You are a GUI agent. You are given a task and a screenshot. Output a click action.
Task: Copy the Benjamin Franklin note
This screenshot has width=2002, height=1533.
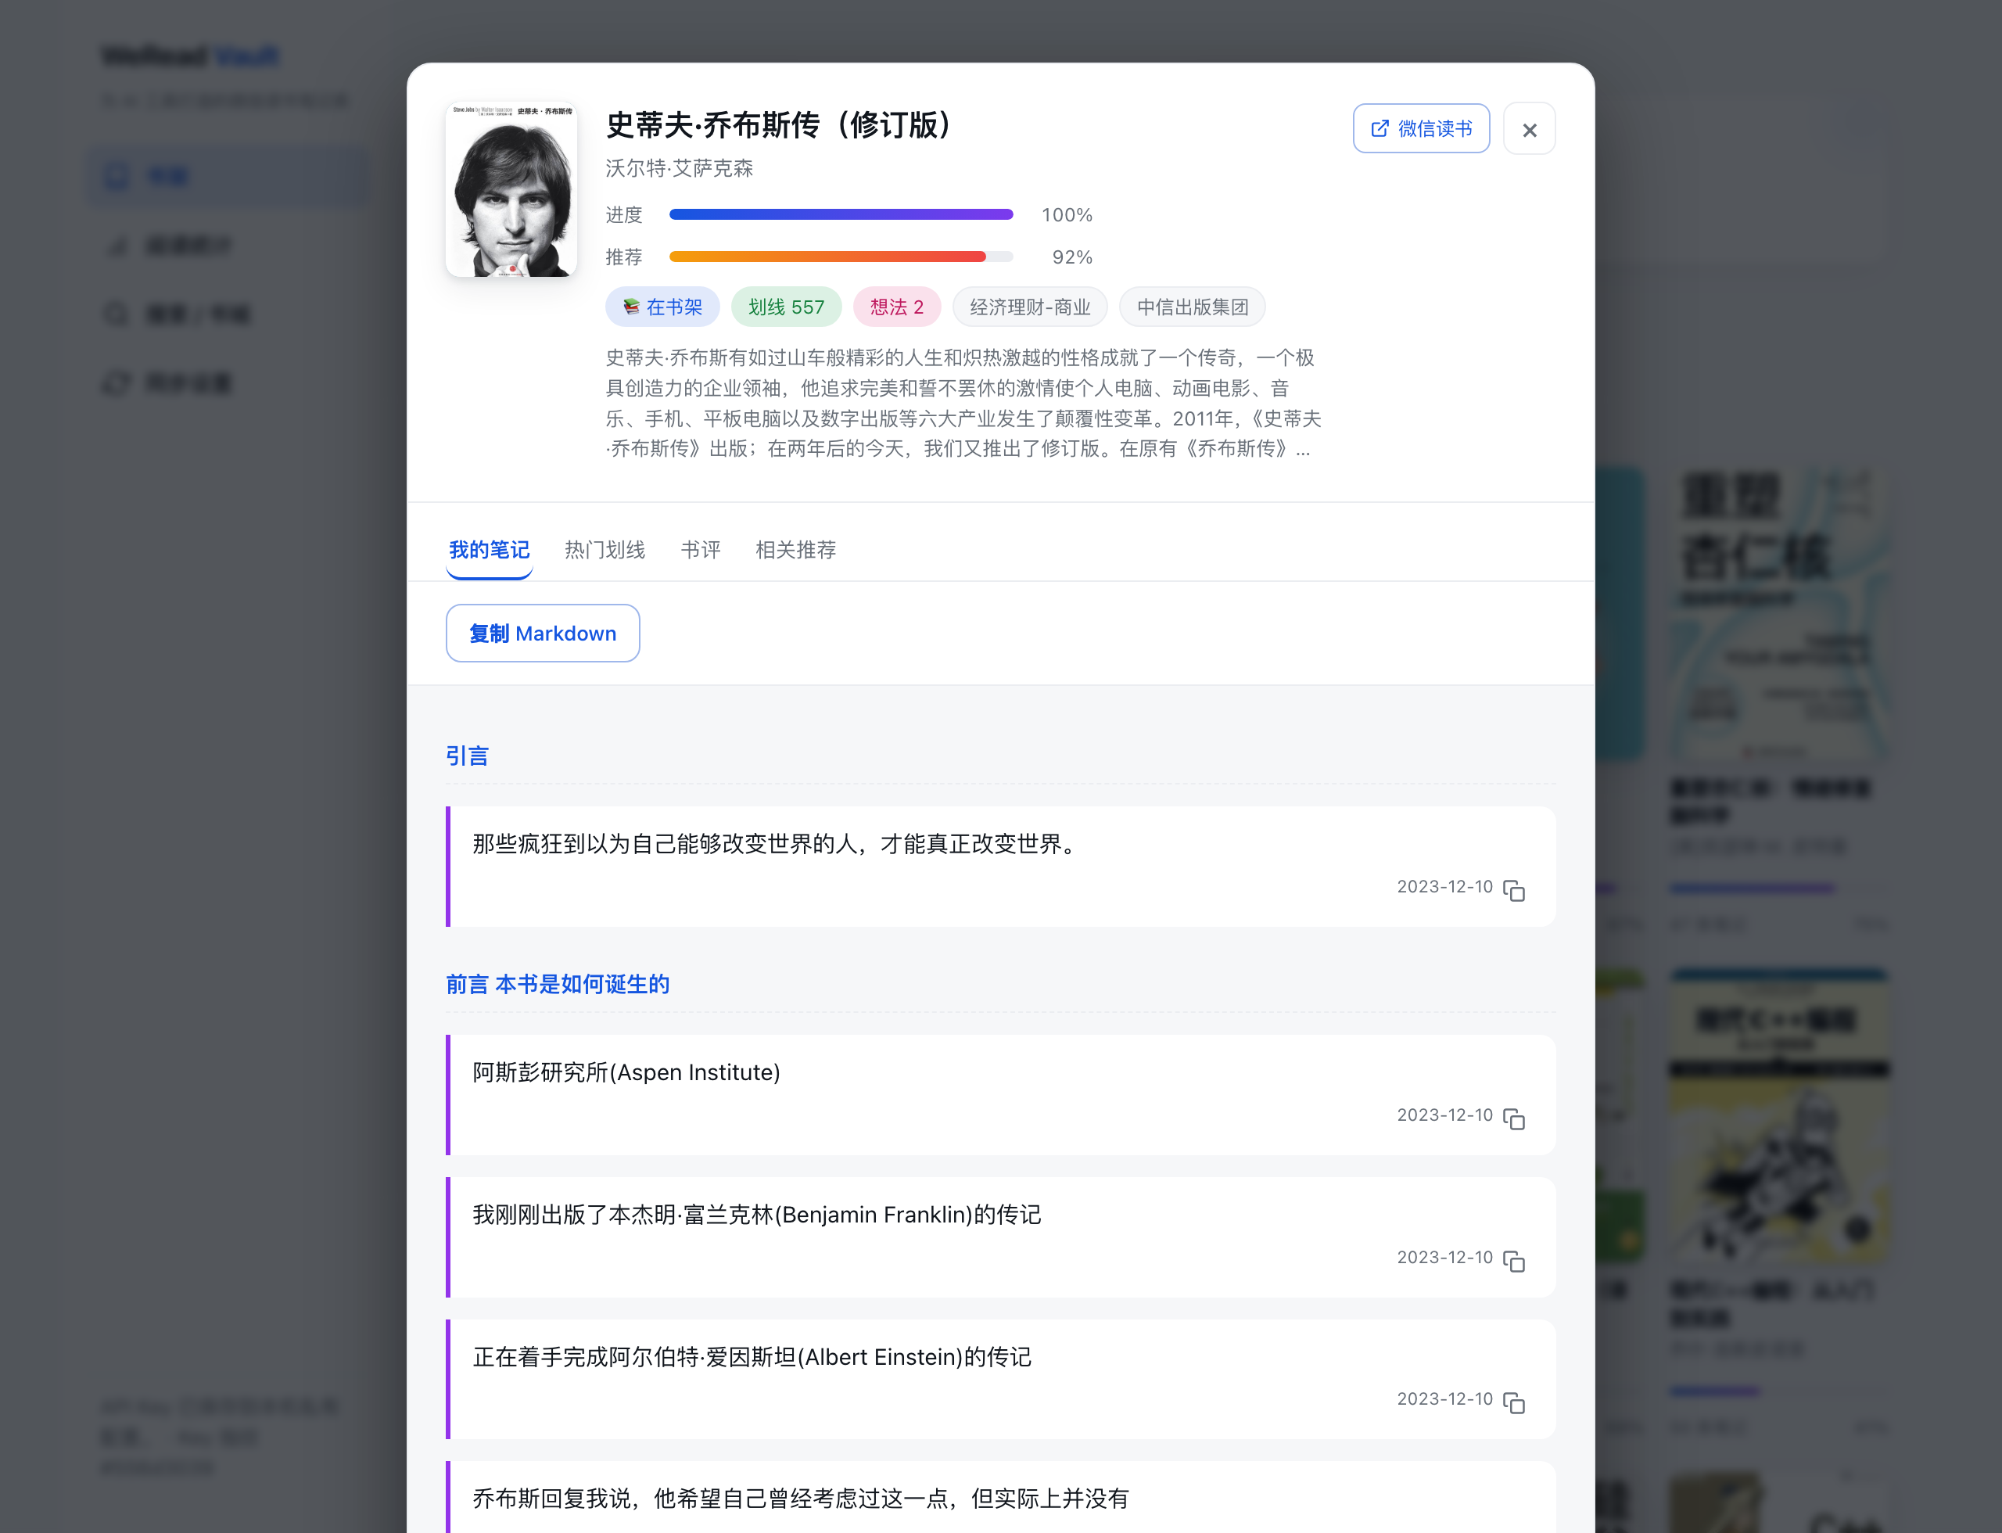(x=1514, y=1261)
